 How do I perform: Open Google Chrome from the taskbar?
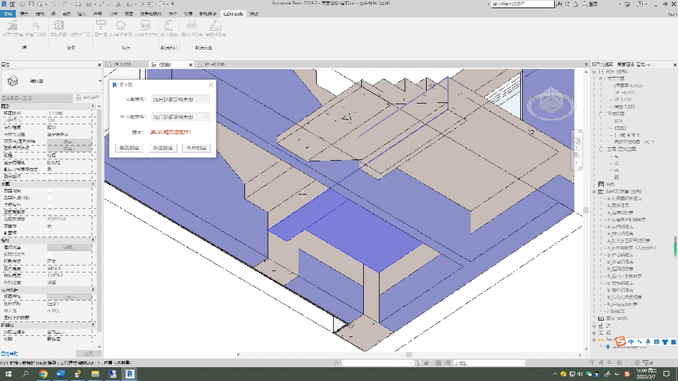pos(43,374)
